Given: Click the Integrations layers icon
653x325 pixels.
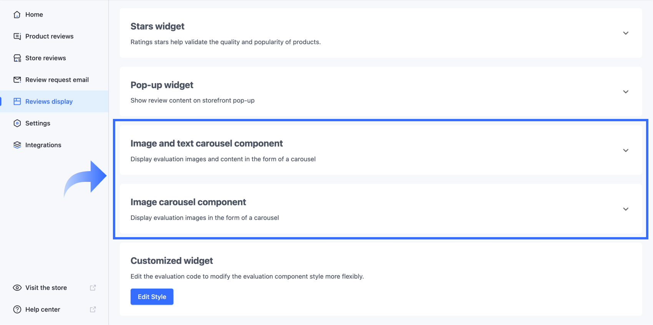Looking at the screenshot, I should (17, 145).
